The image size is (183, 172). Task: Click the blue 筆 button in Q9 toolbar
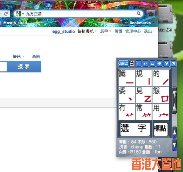(159, 64)
